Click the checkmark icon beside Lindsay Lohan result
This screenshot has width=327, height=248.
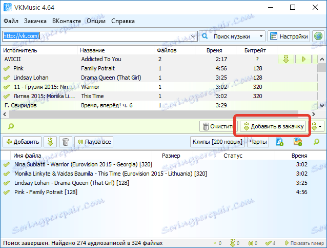[x=7, y=78]
